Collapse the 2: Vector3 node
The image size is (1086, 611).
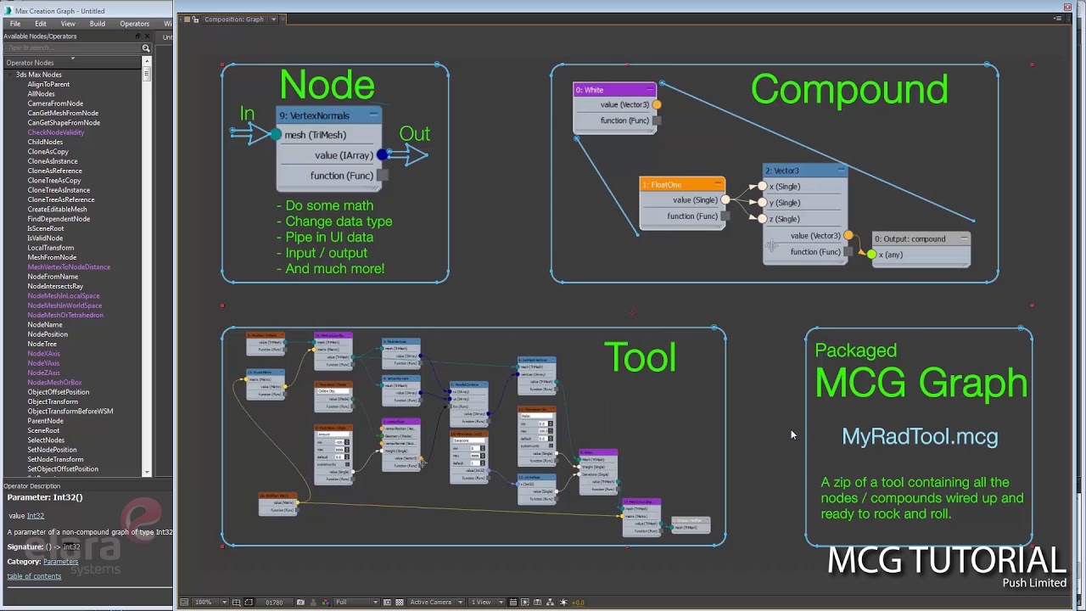coord(841,171)
